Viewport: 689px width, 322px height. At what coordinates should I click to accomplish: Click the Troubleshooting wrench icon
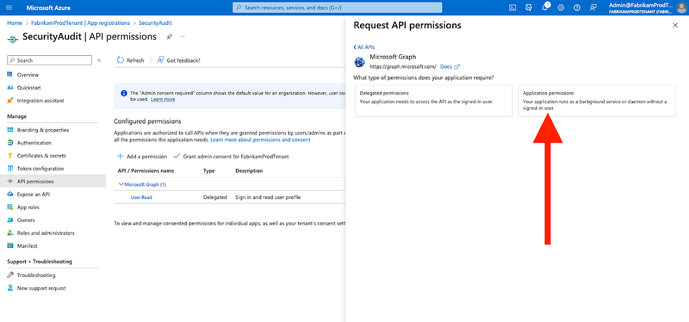pyautogui.click(x=10, y=275)
